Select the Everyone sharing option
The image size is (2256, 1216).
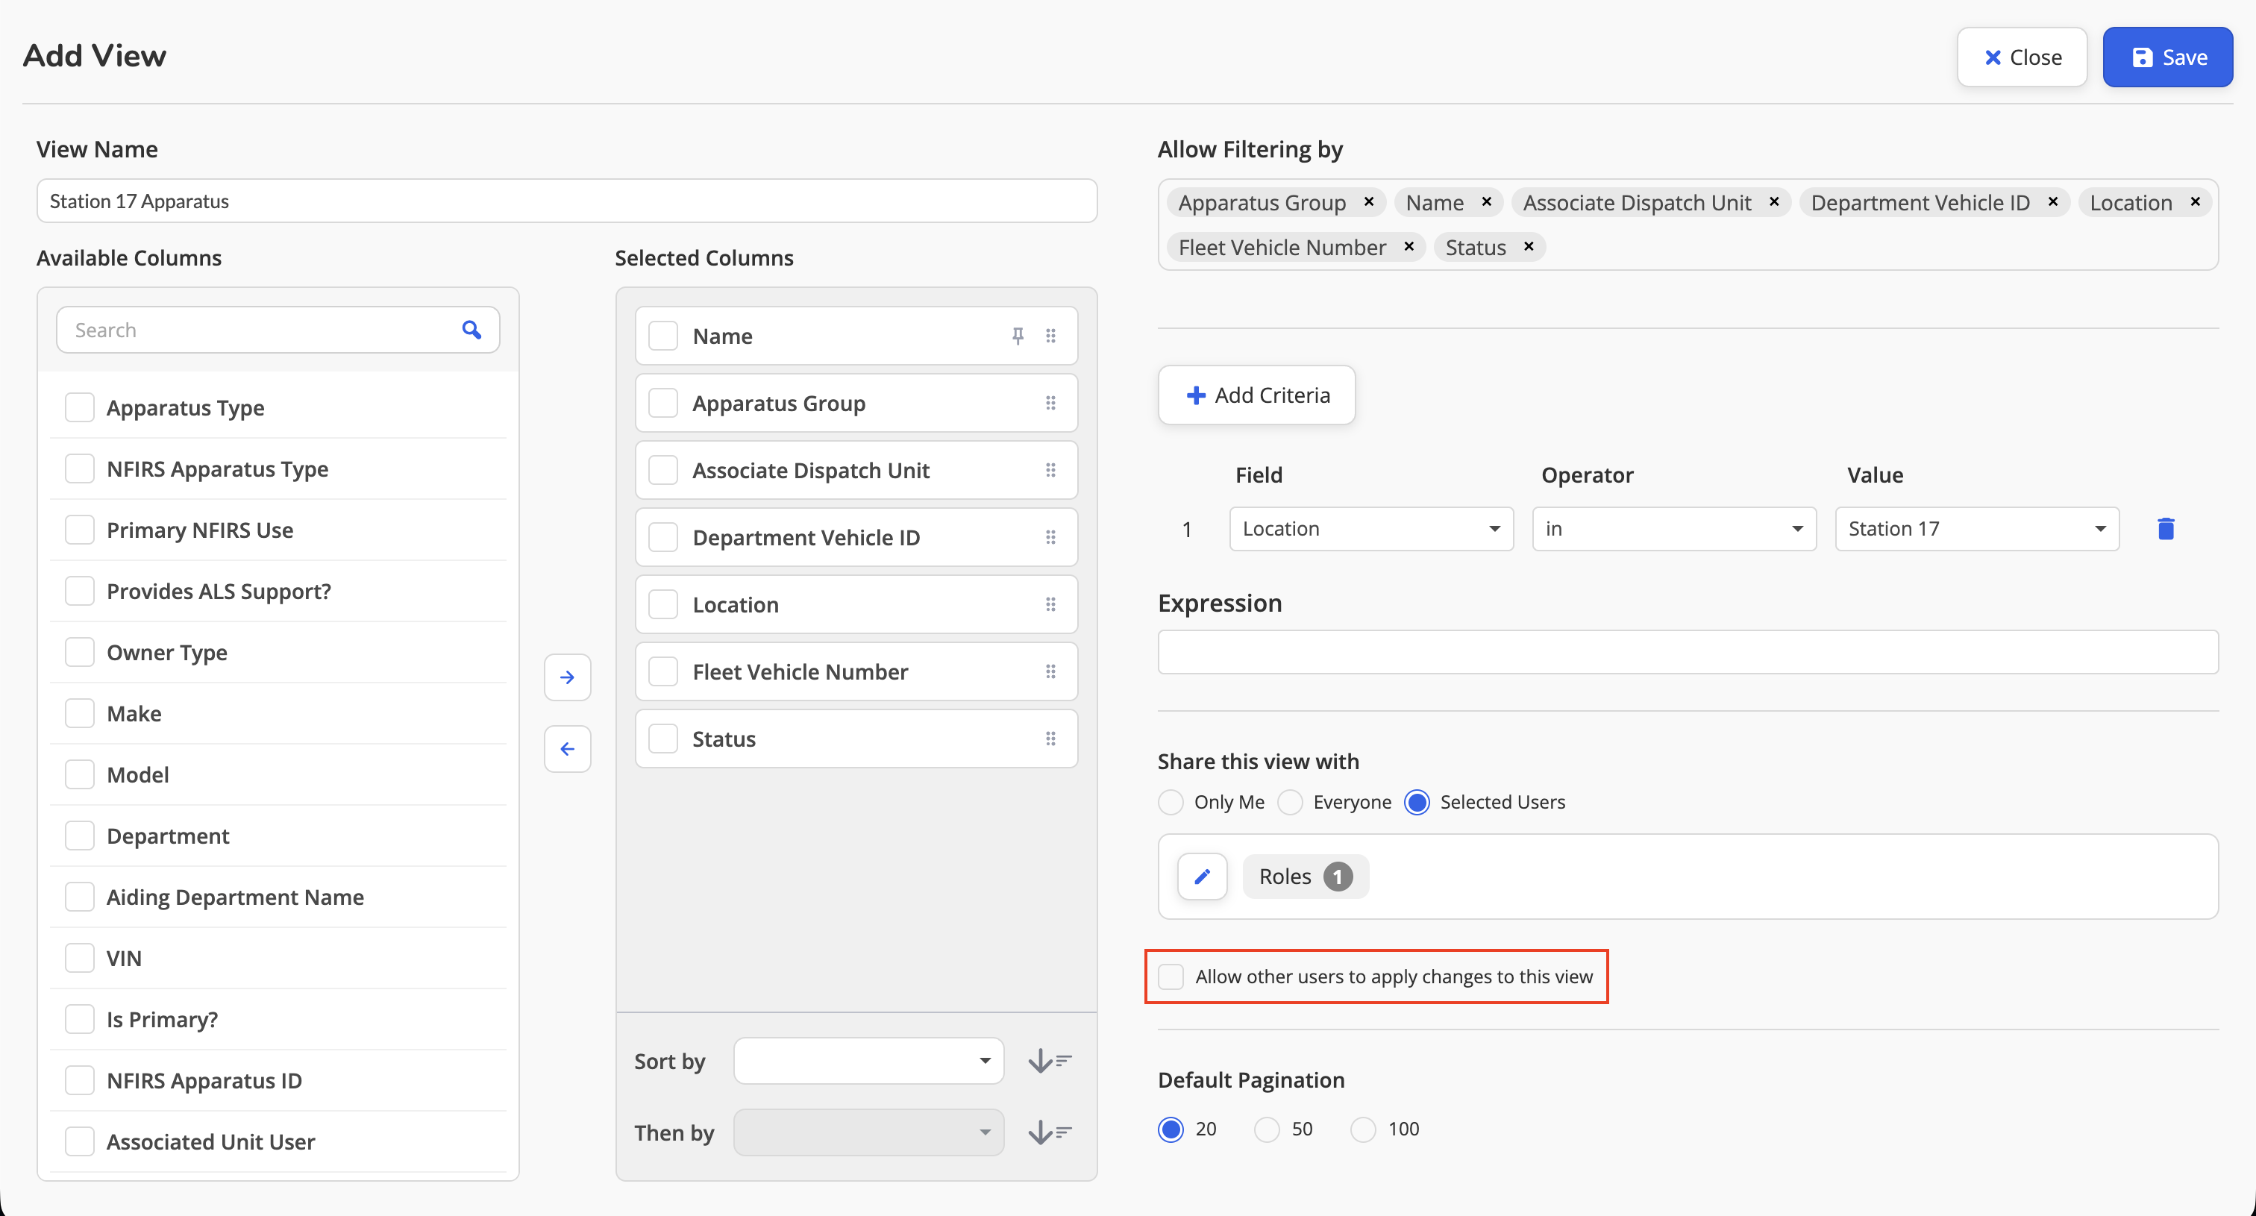click(x=1290, y=803)
